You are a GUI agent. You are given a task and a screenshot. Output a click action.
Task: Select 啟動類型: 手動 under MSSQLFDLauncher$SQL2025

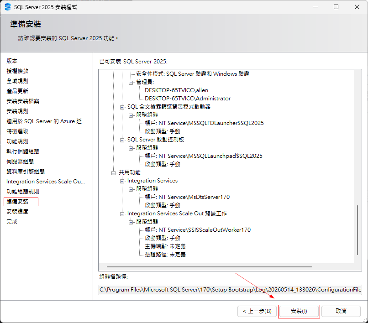(x=163, y=131)
